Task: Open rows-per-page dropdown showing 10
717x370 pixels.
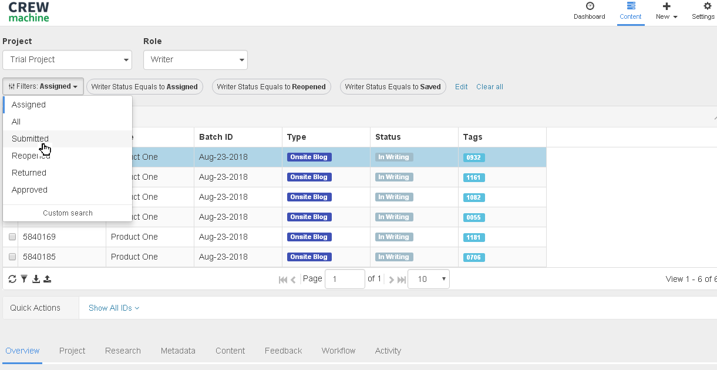Action: point(429,279)
